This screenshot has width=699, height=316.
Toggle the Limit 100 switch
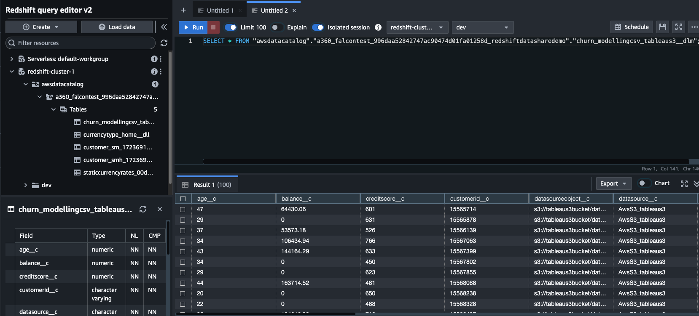[x=231, y=27]
